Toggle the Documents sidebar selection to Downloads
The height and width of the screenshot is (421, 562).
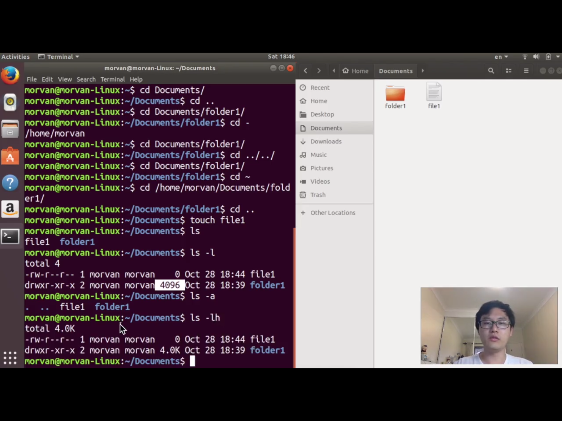325,141
